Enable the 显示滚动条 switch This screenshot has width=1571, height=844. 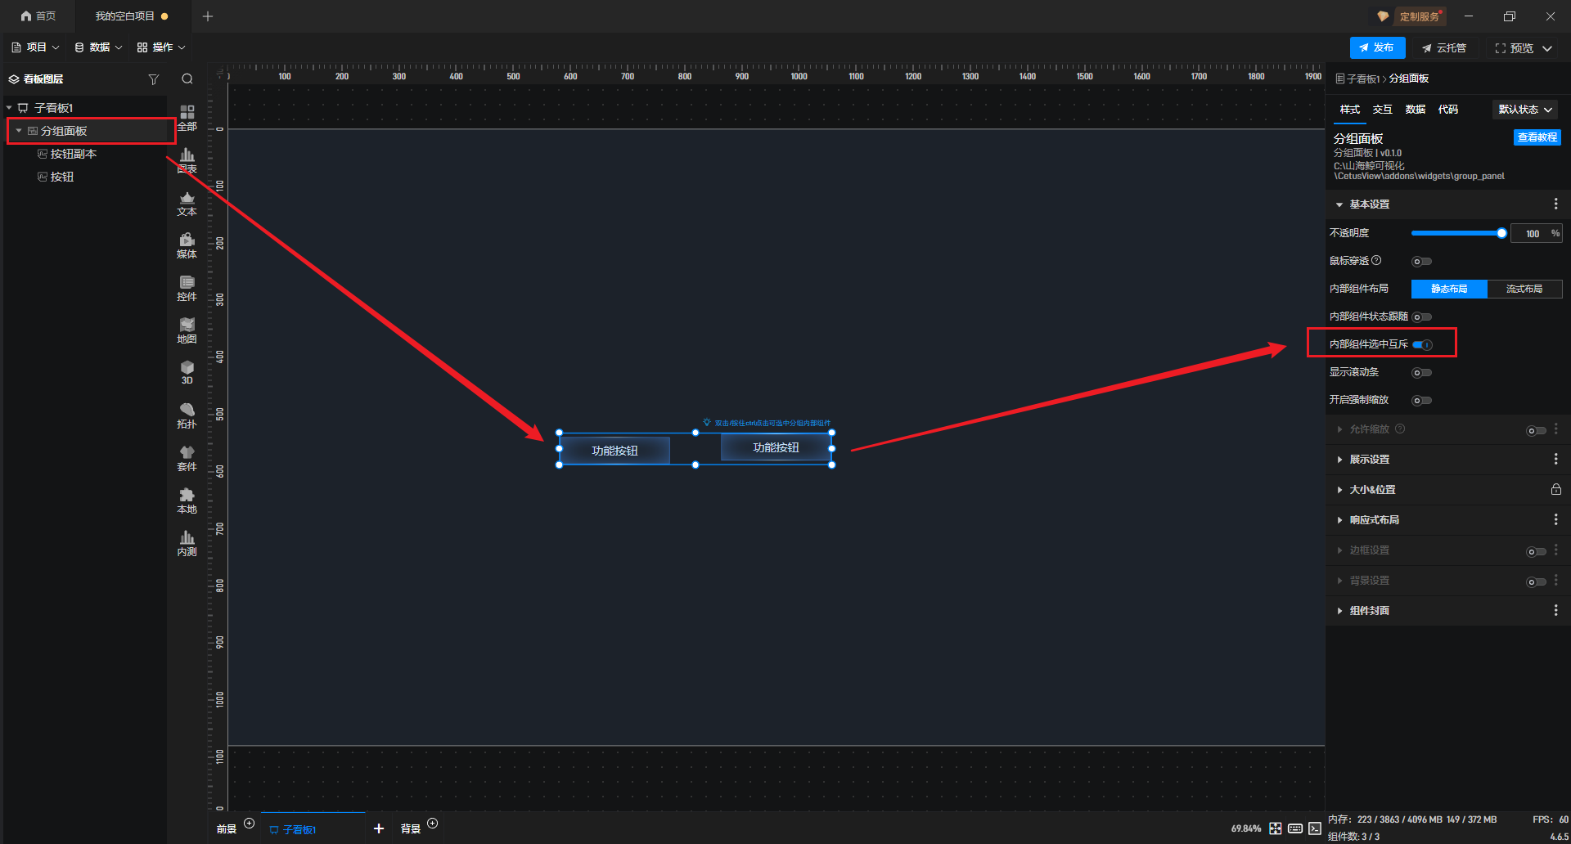[x=1422, y=373]
